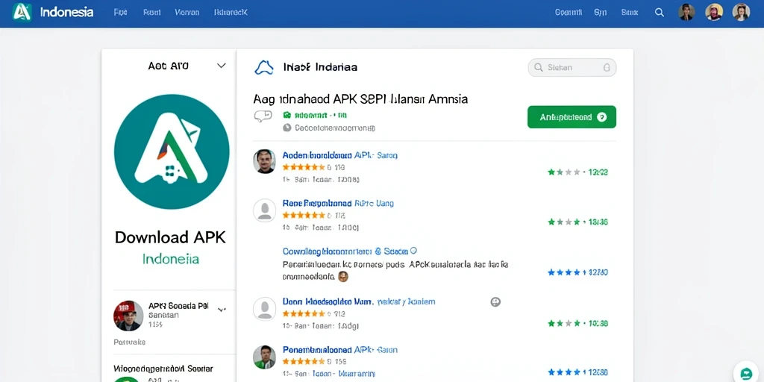Open the Aoden review title link
This screenshot has width=764, height=382.
(x=340, y=155)
